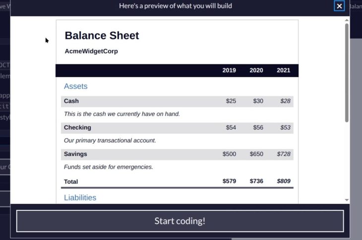The image size is (362, 240).
Task: Click the 2020 column header
Action: point(256,70)
